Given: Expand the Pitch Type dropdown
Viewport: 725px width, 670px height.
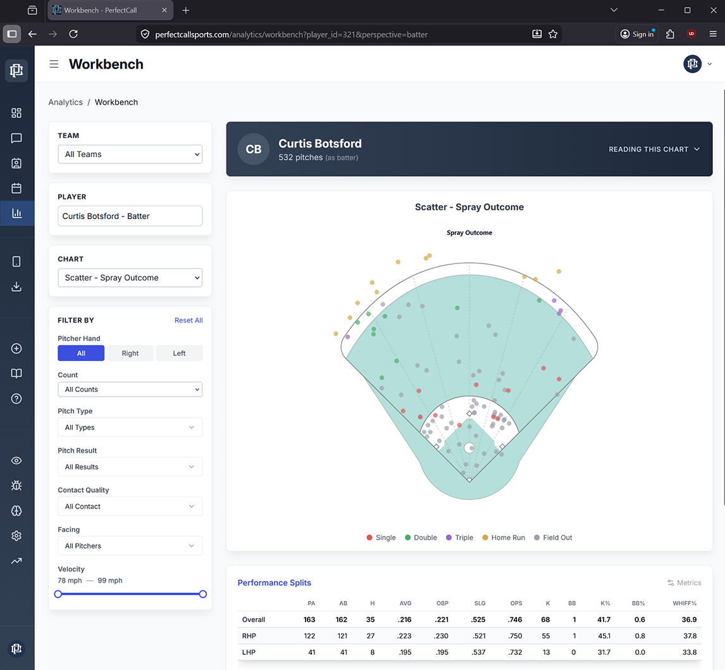Looking at the screenshot, I should [x=130, y=427].
